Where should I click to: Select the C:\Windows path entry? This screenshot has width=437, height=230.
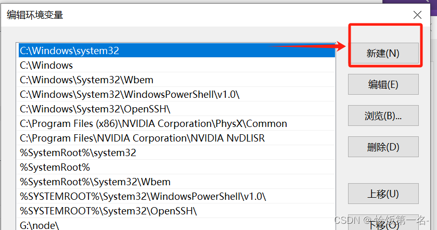click(x=177, y=65)
